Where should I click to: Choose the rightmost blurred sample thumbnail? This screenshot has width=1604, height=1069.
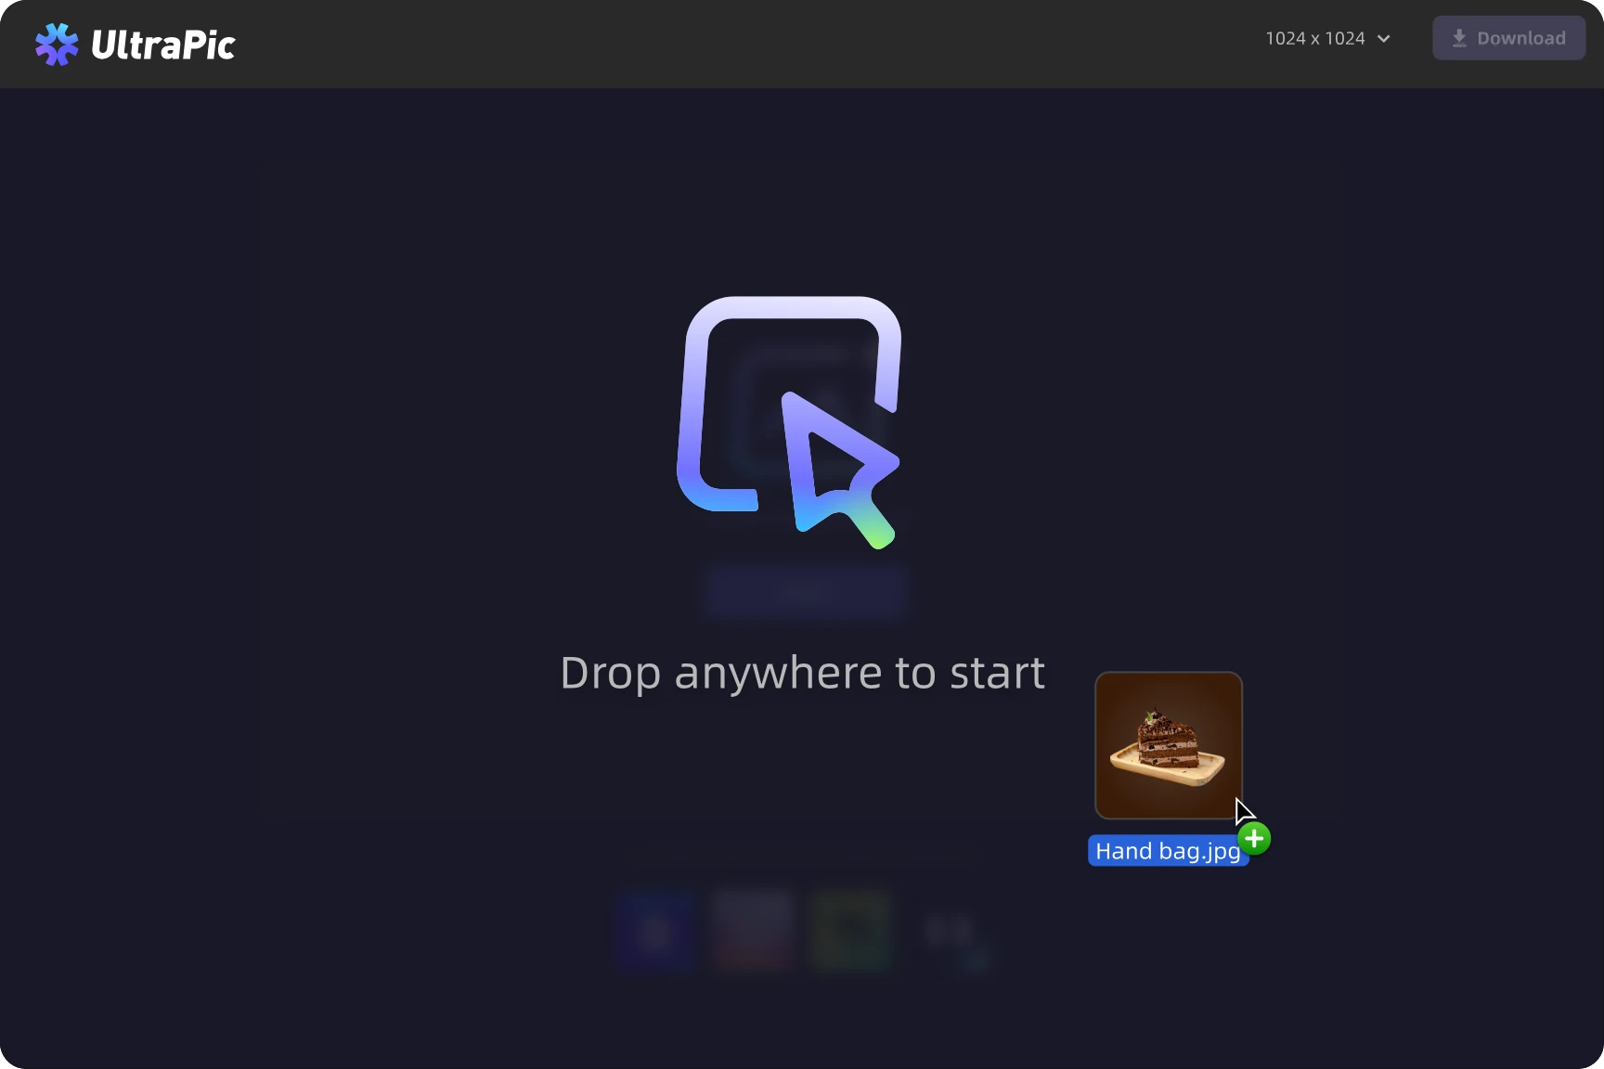(x=951, y=931)
